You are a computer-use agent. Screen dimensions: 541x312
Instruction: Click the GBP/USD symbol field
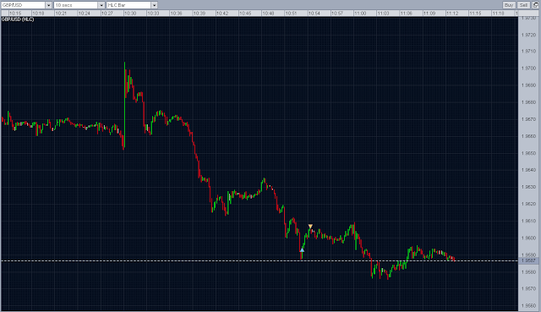[x=23, y=5]
